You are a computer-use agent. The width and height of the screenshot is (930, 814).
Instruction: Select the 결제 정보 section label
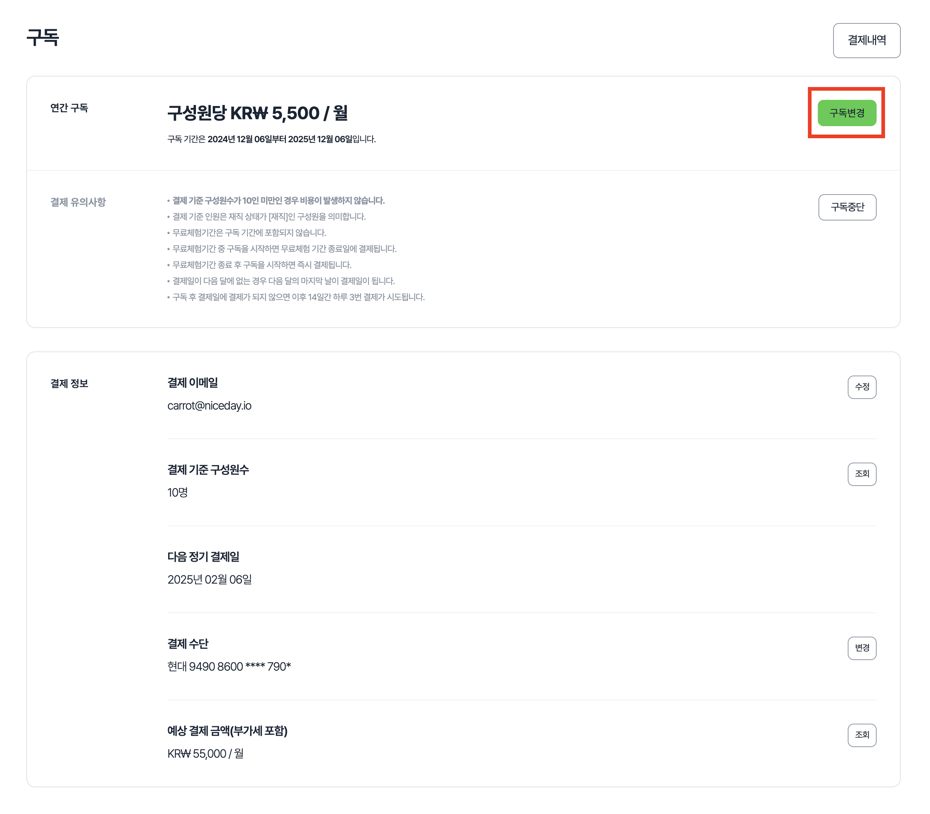(69, 383)
